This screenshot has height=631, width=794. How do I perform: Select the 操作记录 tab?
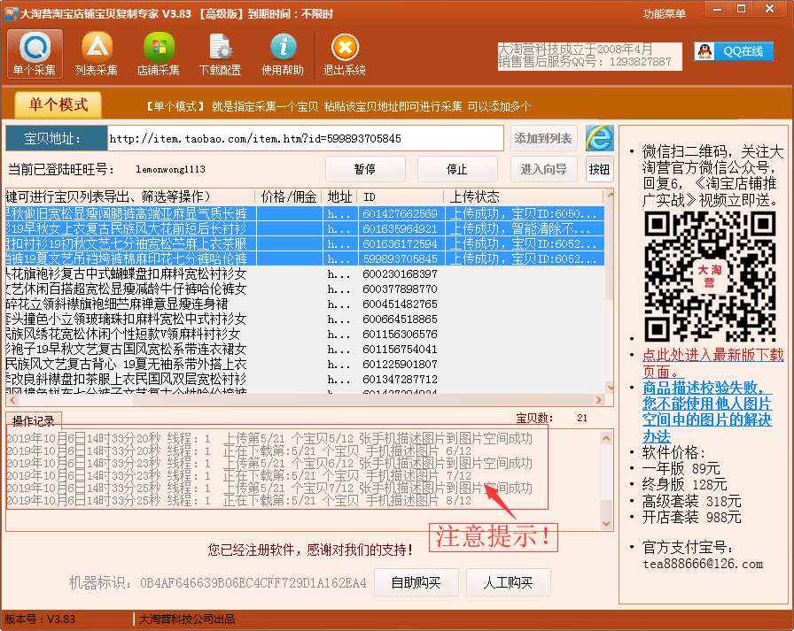point(34,420)
